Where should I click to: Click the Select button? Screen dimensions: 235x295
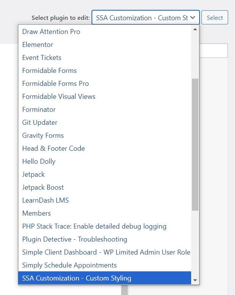coord(215,18)
